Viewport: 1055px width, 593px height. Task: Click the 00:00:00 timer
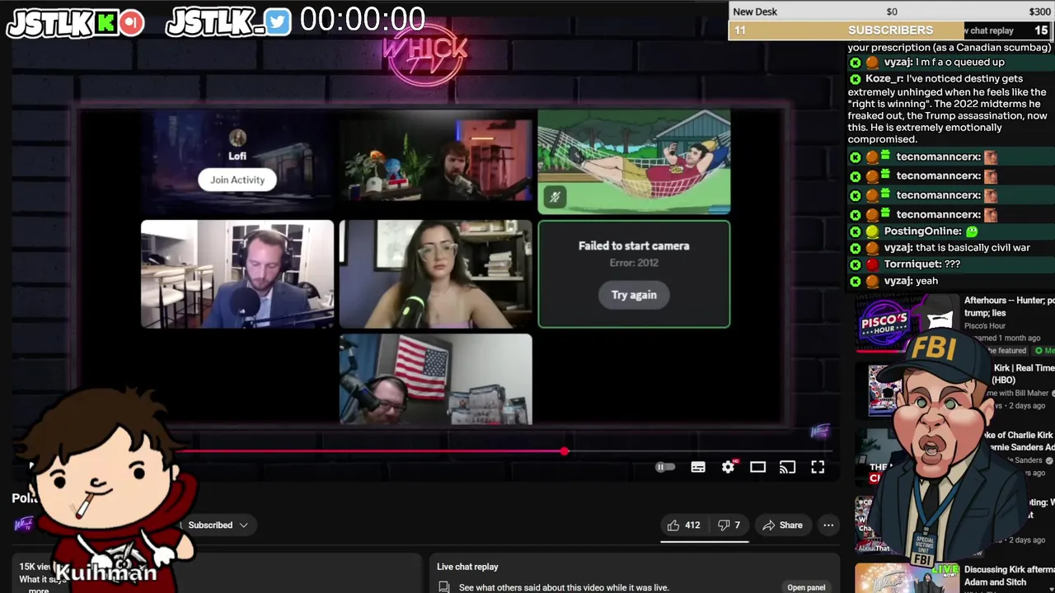(x=363, y=20)
